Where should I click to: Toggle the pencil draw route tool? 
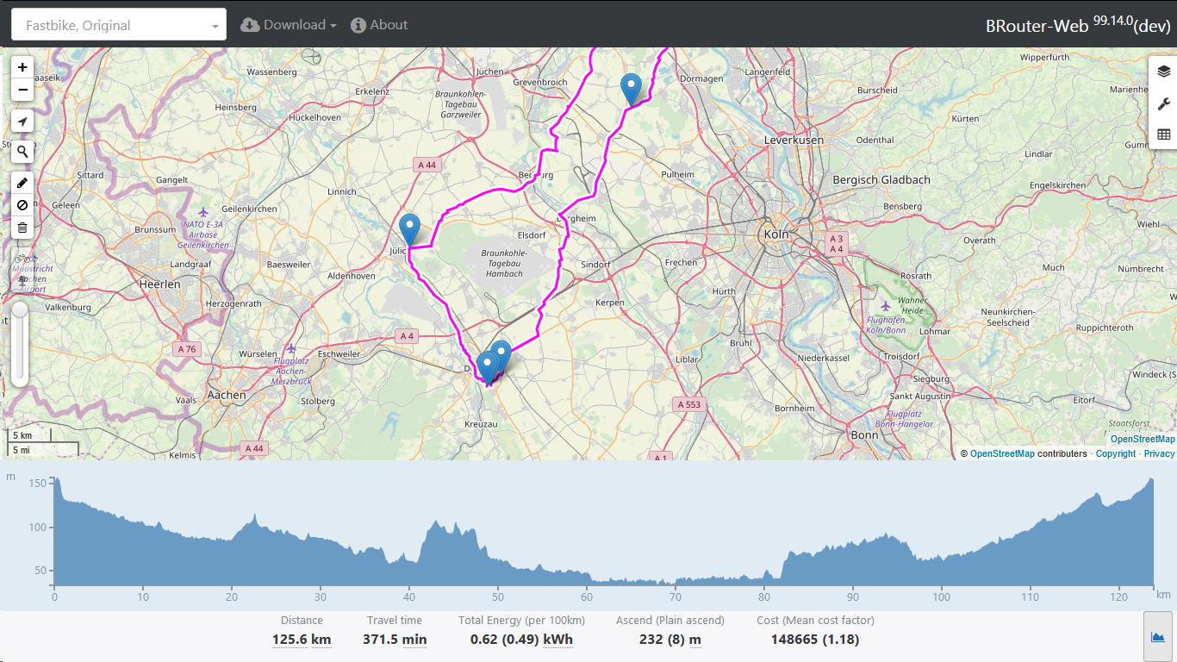(x=22, y=183)
